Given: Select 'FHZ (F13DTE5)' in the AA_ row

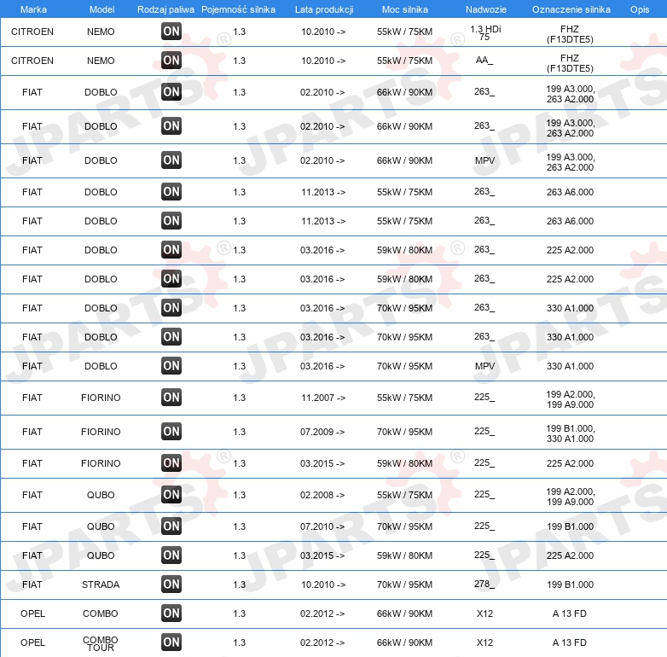Looking at the screenshot, I should (570, 63).
